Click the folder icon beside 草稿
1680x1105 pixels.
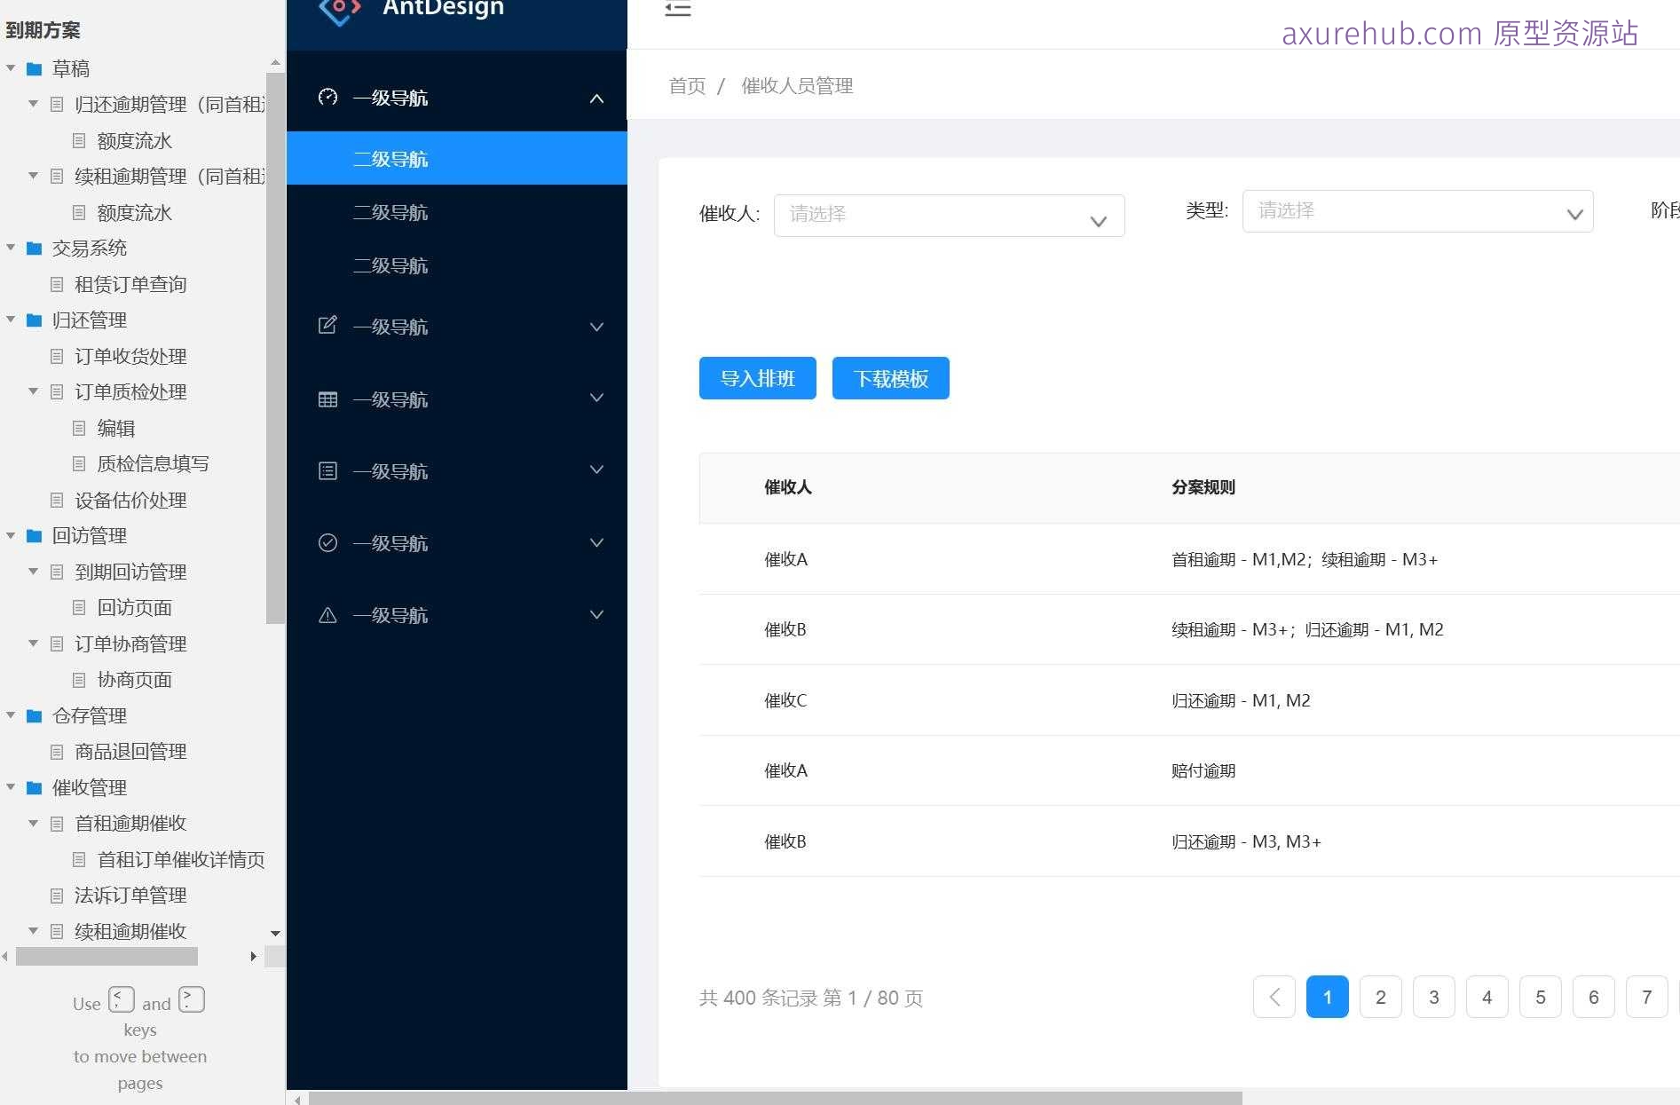click(33, 68)
